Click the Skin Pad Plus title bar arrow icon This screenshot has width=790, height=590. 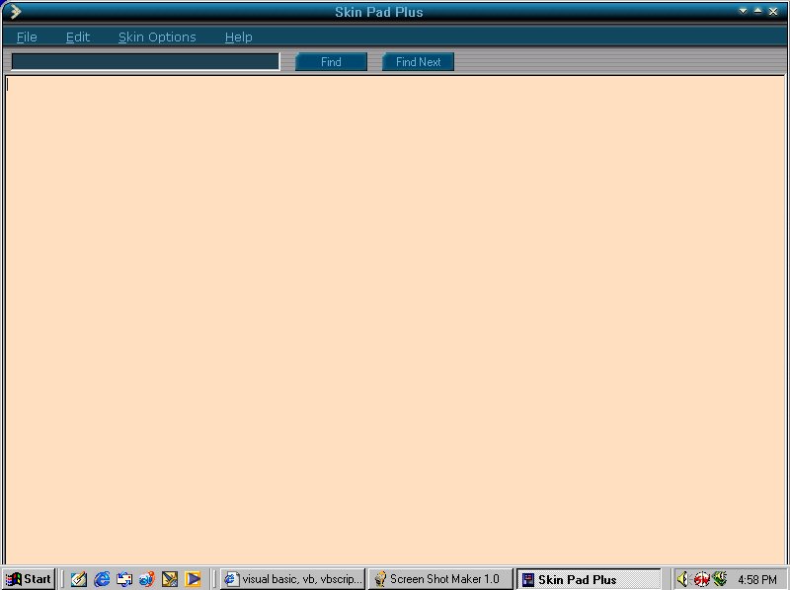[x=15, y=11]
